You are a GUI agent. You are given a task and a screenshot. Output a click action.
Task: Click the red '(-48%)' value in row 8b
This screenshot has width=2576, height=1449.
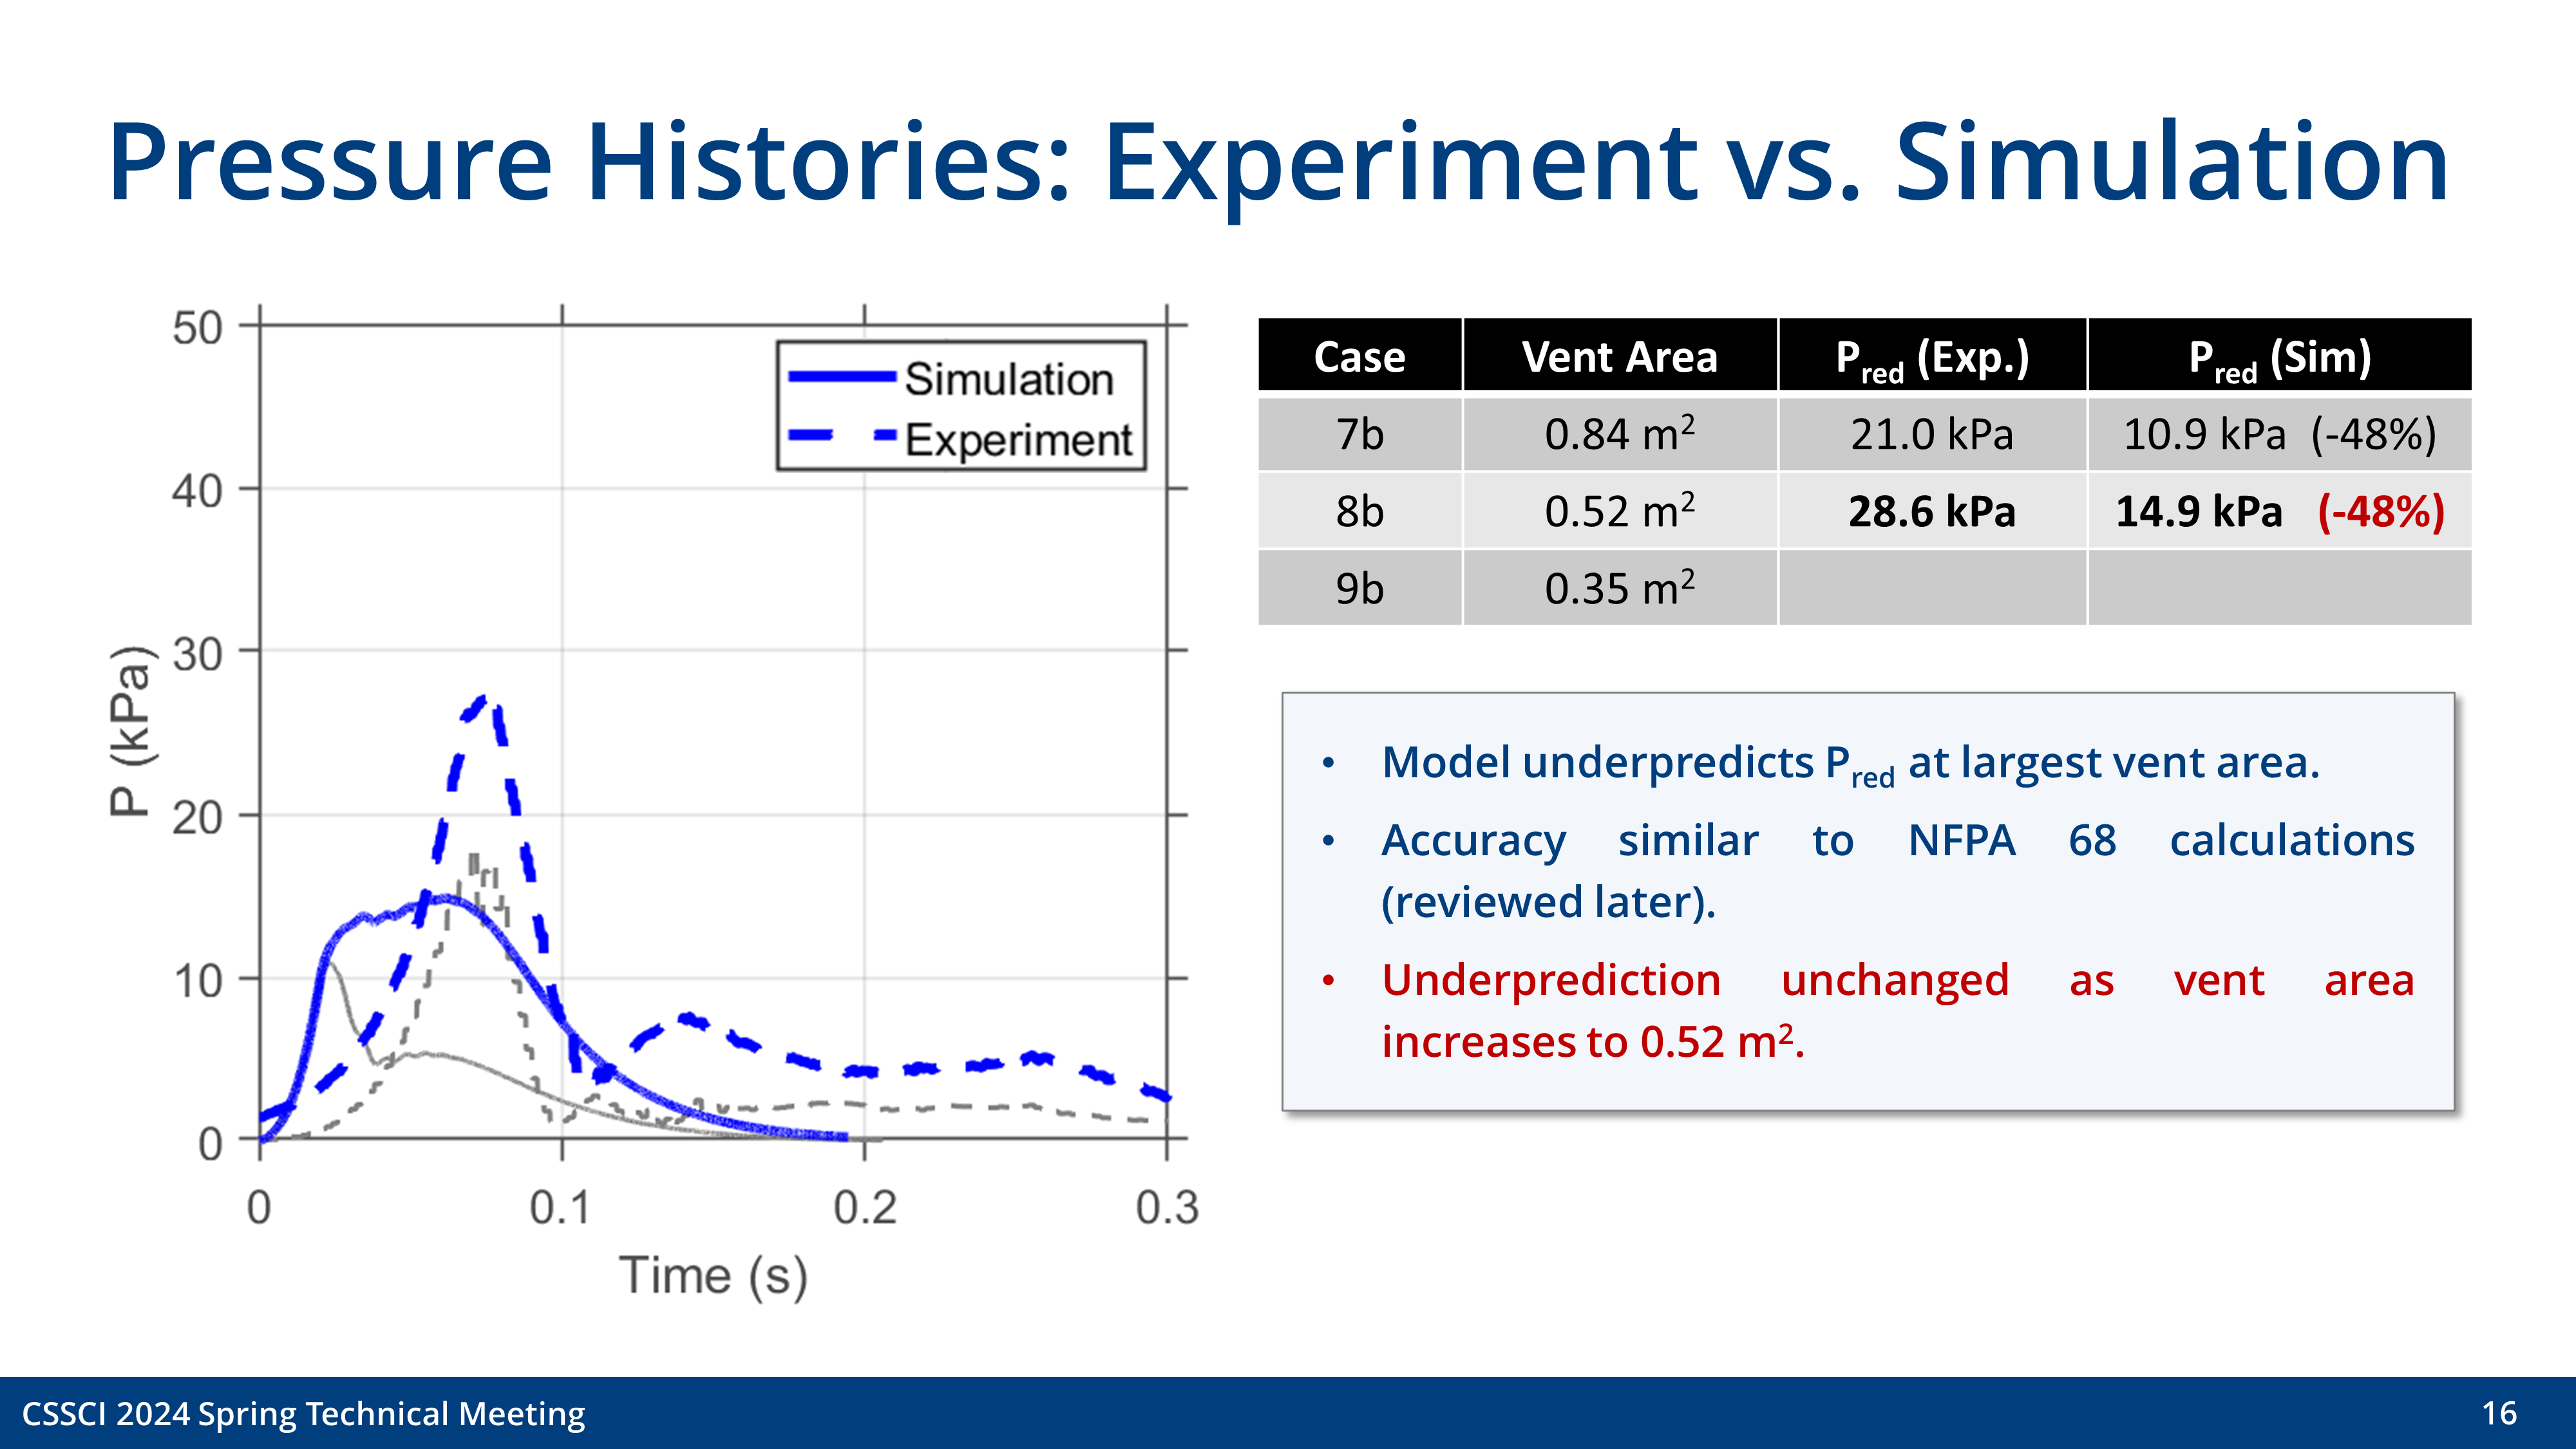[x=2380, y=512]
